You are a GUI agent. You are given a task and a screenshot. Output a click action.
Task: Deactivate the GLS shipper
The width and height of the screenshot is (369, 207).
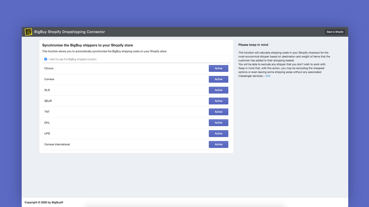(x=218, y=90)
